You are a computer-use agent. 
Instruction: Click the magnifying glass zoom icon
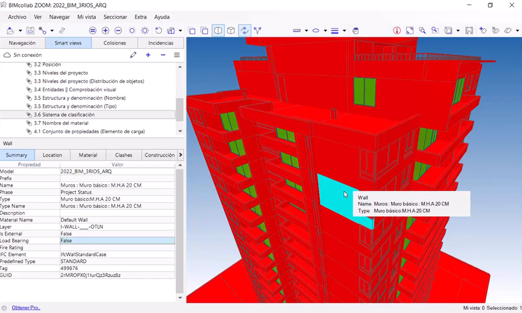point(422,30)
